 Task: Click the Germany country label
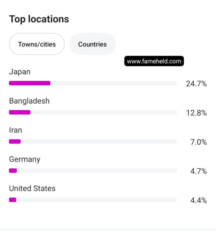tap(24, 159)
